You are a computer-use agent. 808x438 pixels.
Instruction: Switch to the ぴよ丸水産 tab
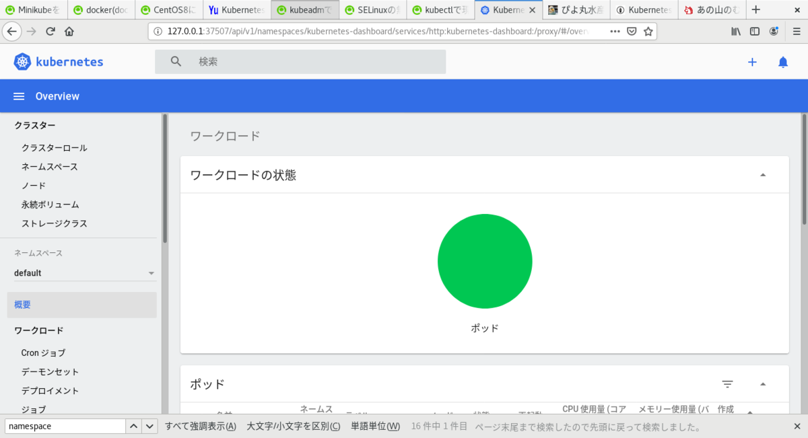coord(577,10)
